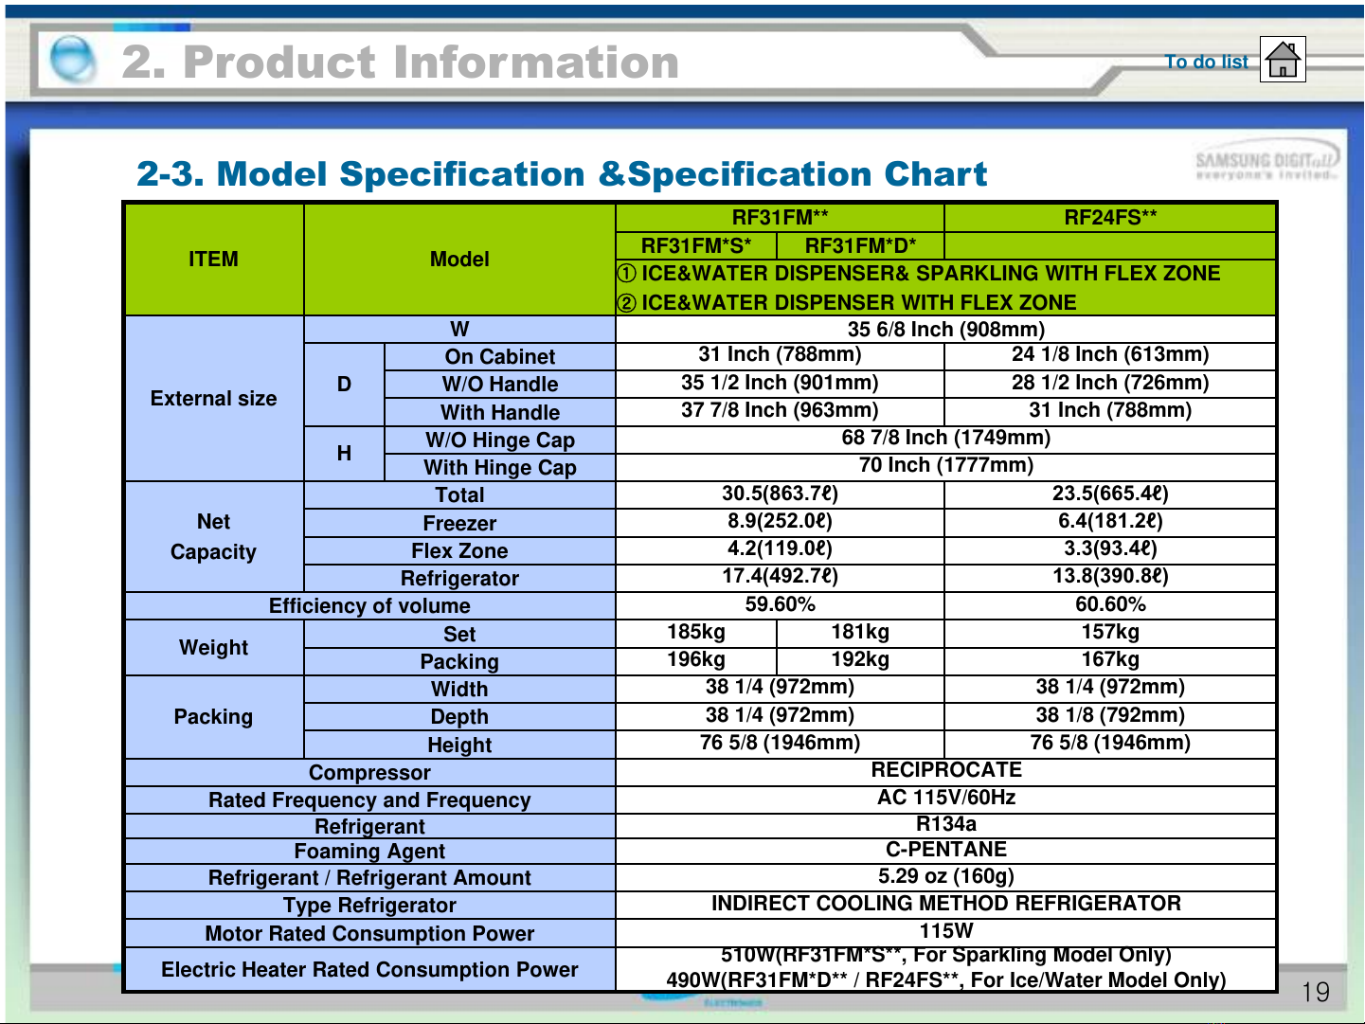Click the blue sphere icon beside title

[x=72, y=60]
